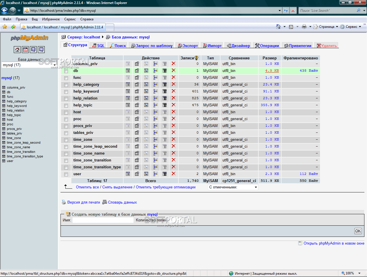
Task: Click the drop icon in the time_zone row
Action: tap(173, 139)
